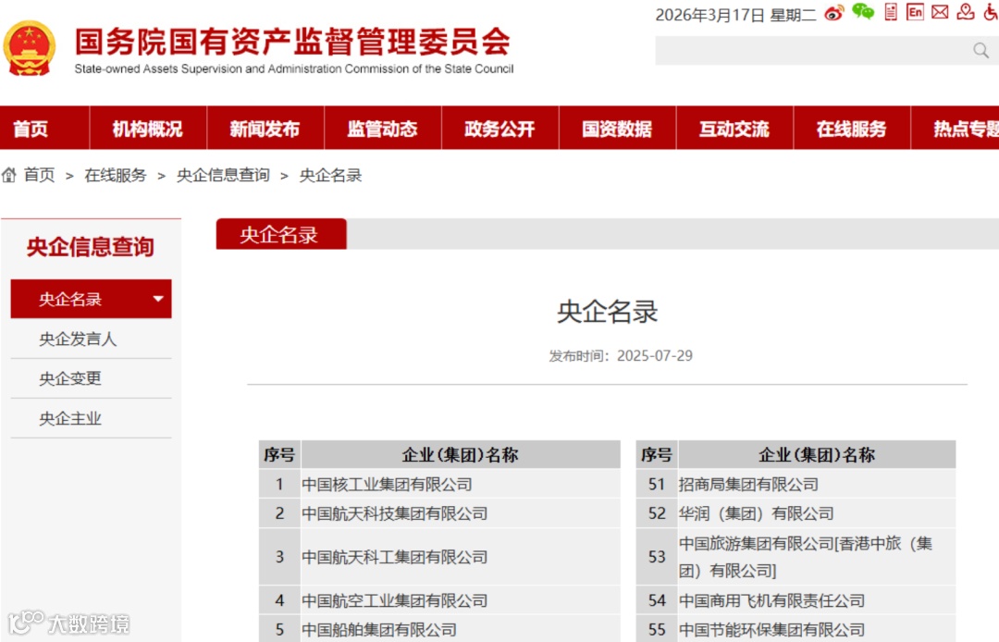Go to 首页 in the breadcrumb
The image size is (999, 642).
40,175
